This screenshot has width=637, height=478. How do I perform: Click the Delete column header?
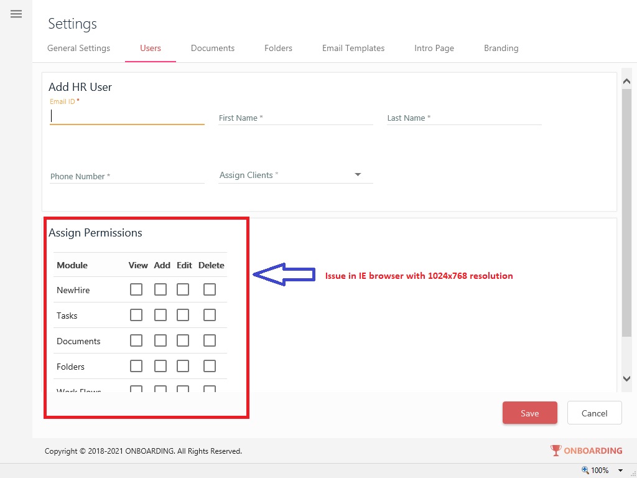point(212,265)
